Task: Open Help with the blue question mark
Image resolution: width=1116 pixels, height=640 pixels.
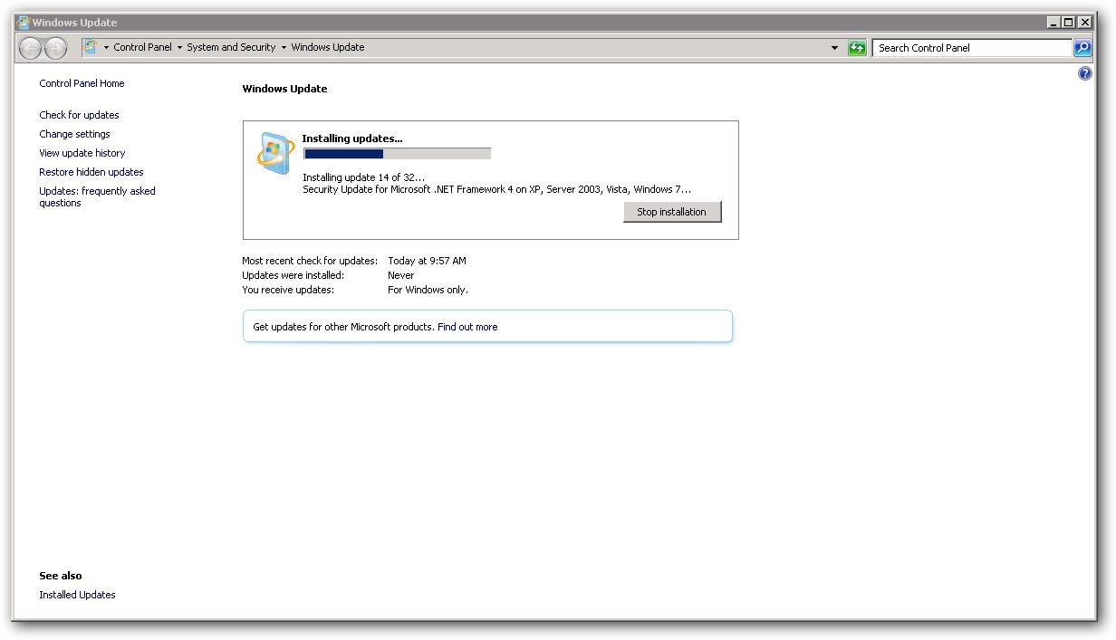Action: [x=1085, y=74]
